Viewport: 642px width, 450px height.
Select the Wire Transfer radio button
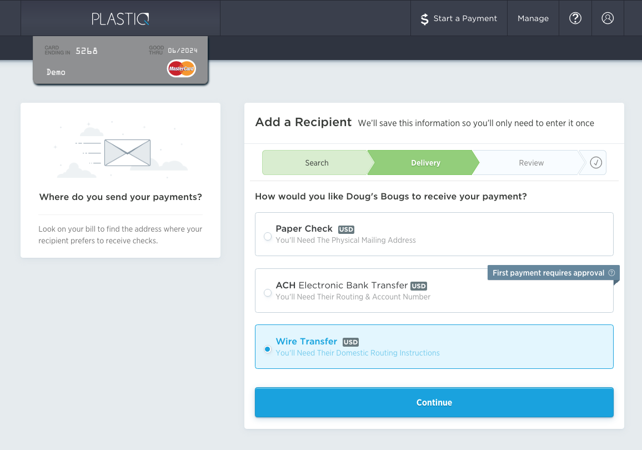[267, 349]
